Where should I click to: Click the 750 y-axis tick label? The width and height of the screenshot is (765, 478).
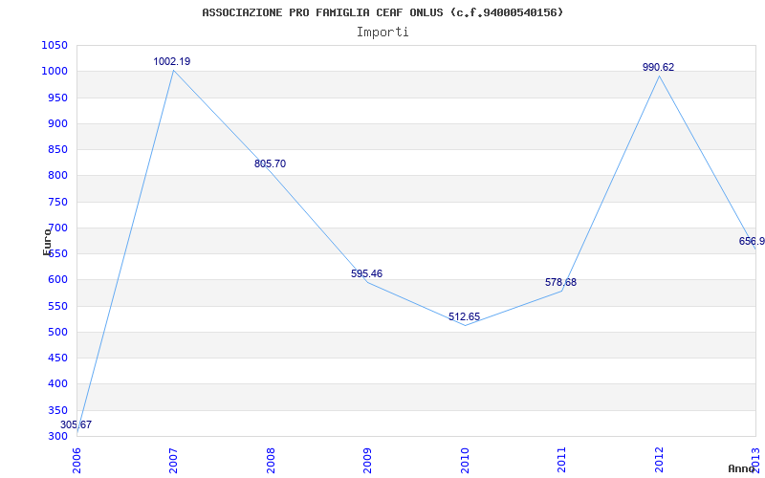click(57, 202)
